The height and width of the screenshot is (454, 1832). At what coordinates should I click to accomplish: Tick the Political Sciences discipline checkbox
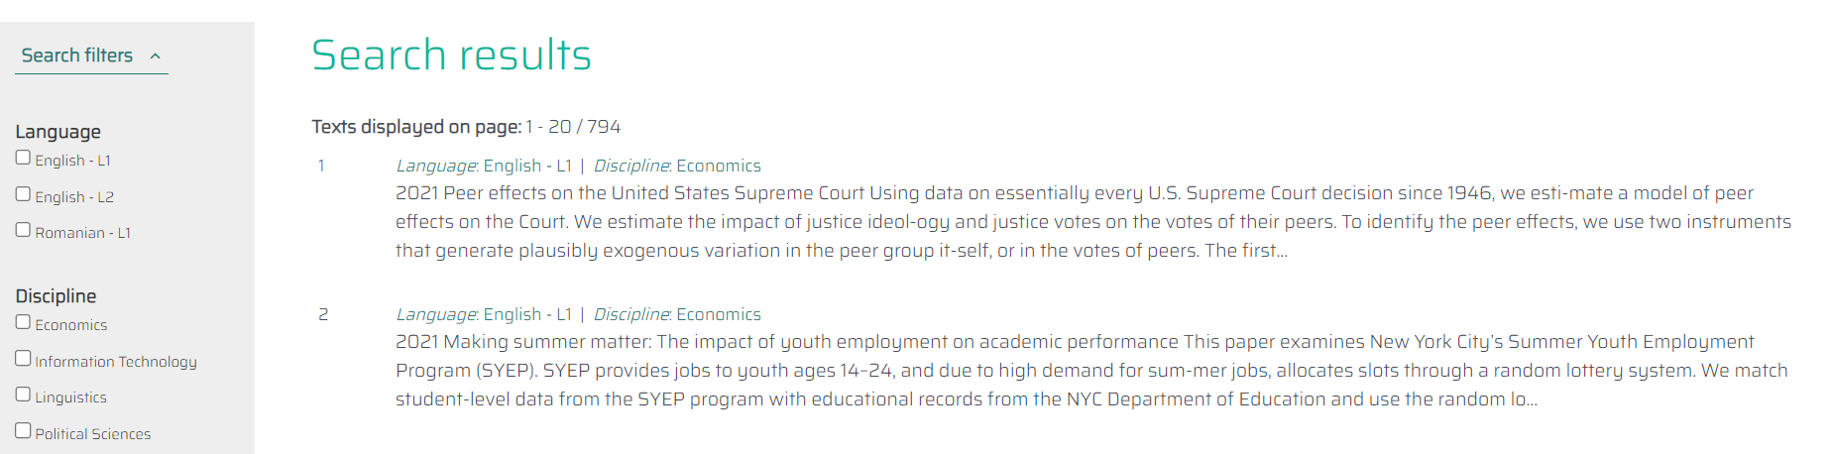(23, 431)
